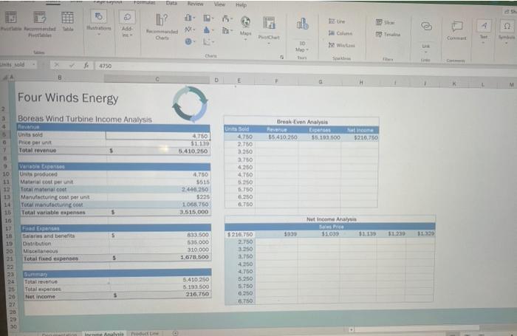Insert a combo chart
Screen dimensions: 517x336
[226, 31]
